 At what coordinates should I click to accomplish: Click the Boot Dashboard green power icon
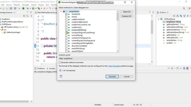tap(23, 8)
